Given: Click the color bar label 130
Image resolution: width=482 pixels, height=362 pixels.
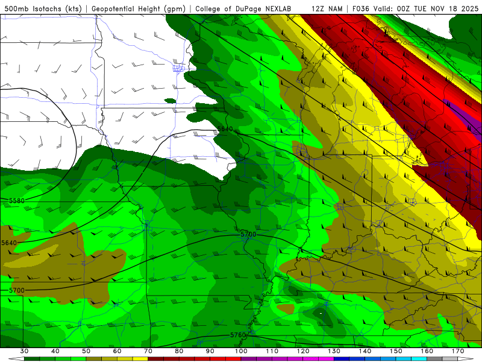Looking at the screenshot, I should pos(334,351).
